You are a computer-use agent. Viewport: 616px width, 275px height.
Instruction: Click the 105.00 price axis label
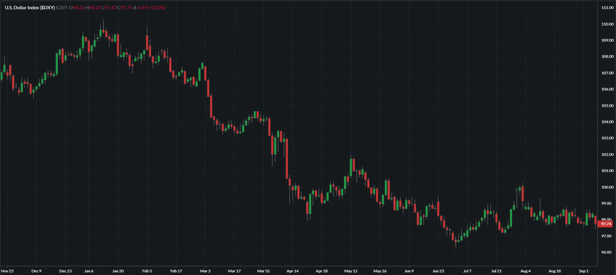tap(607, 106)
